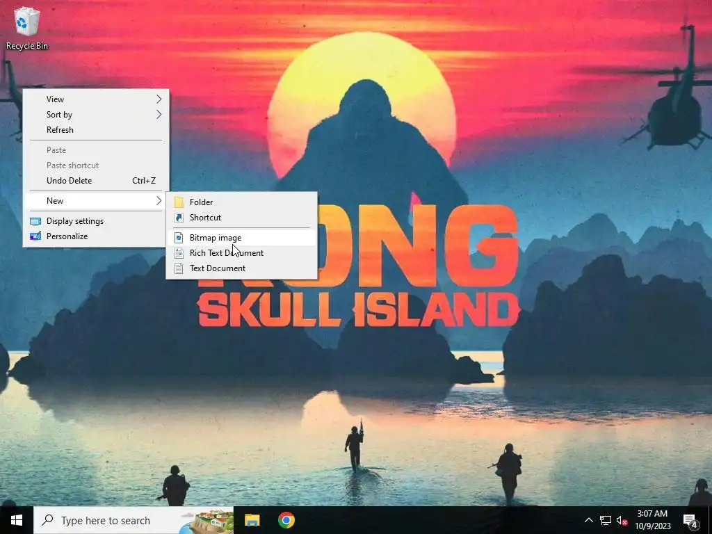Viewport: 712px width, 534px height.
Task: Open the Action Center notifications icon
Action: click(690, 520)
